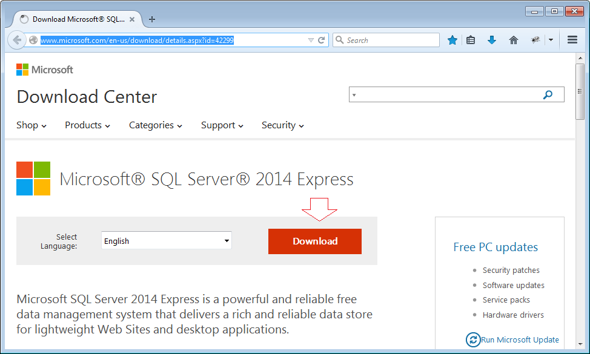Open the Download Center heading link

point(87,97)
